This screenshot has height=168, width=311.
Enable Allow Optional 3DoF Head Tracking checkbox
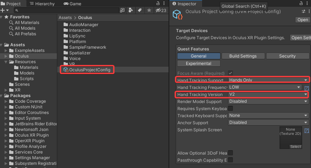[x=230, y=153]
